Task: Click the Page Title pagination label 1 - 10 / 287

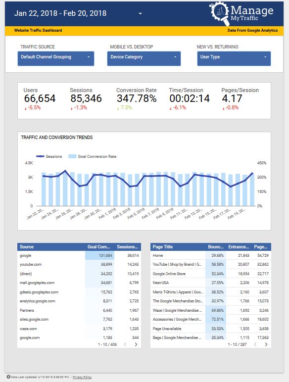Action: (238, 344)
